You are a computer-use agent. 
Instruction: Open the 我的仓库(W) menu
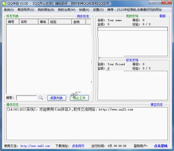click(66, 10)
